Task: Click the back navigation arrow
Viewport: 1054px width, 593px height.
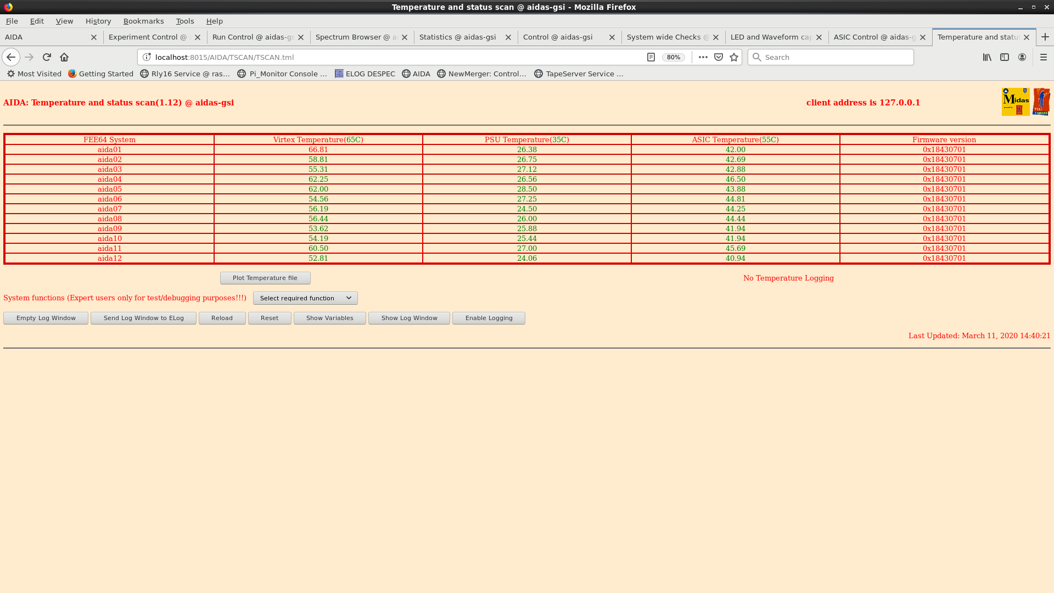Action: (x=11, y=57)
